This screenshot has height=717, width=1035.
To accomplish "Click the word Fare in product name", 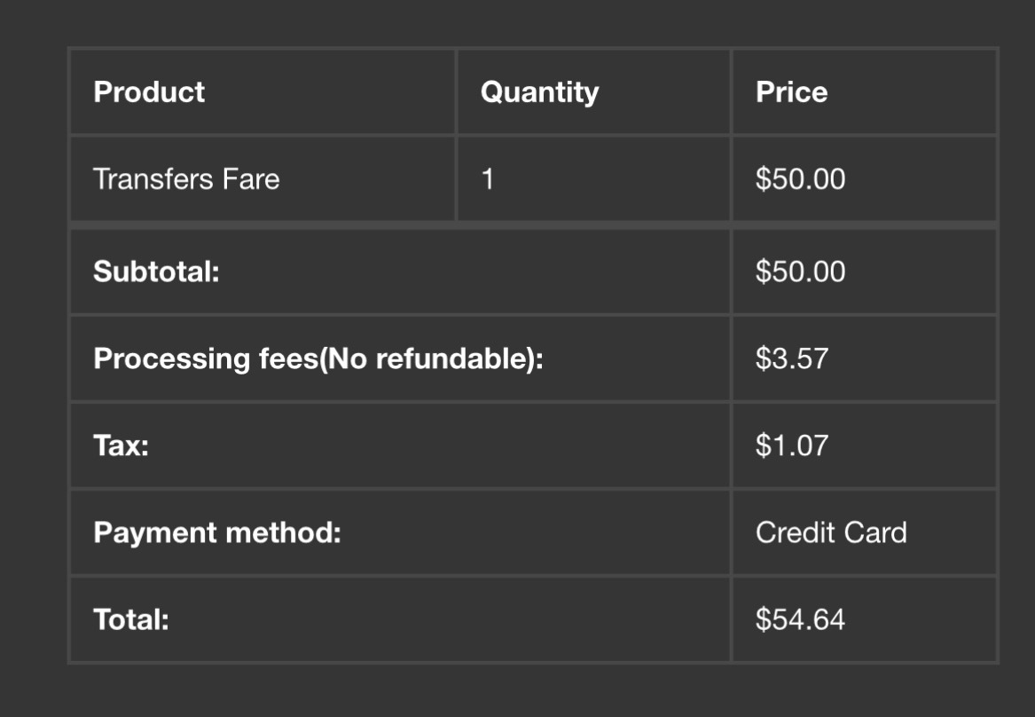I will [251, 179].
